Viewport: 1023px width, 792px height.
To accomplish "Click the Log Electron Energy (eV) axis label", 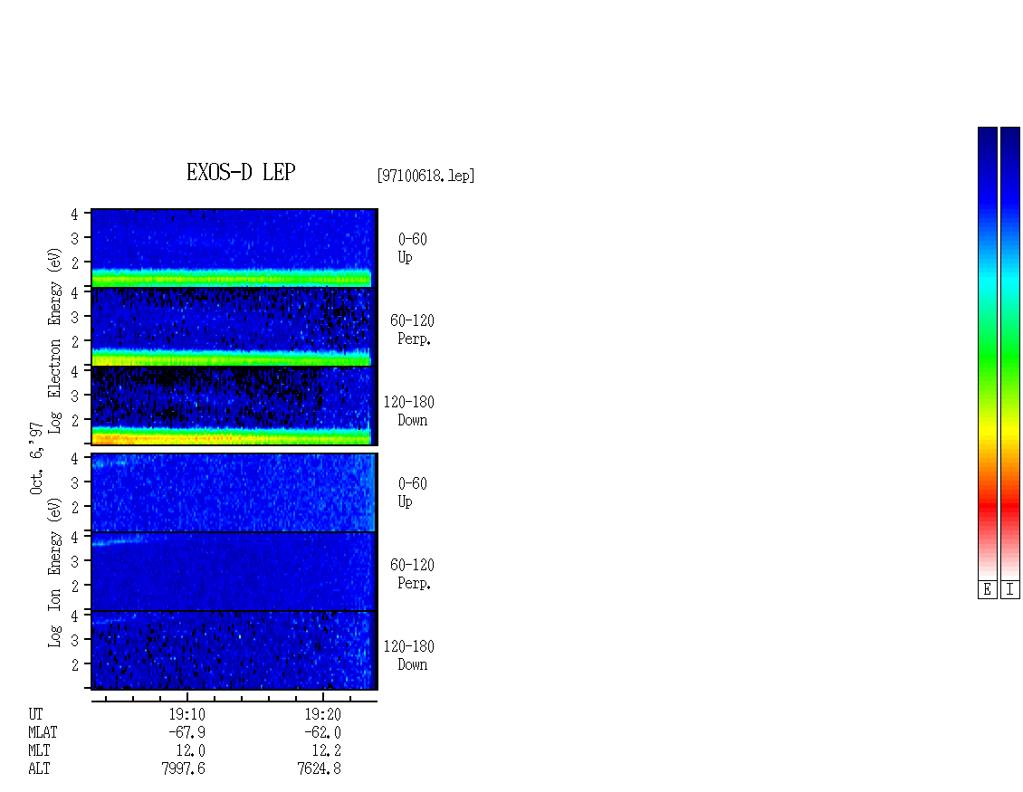I will point(54,340).
